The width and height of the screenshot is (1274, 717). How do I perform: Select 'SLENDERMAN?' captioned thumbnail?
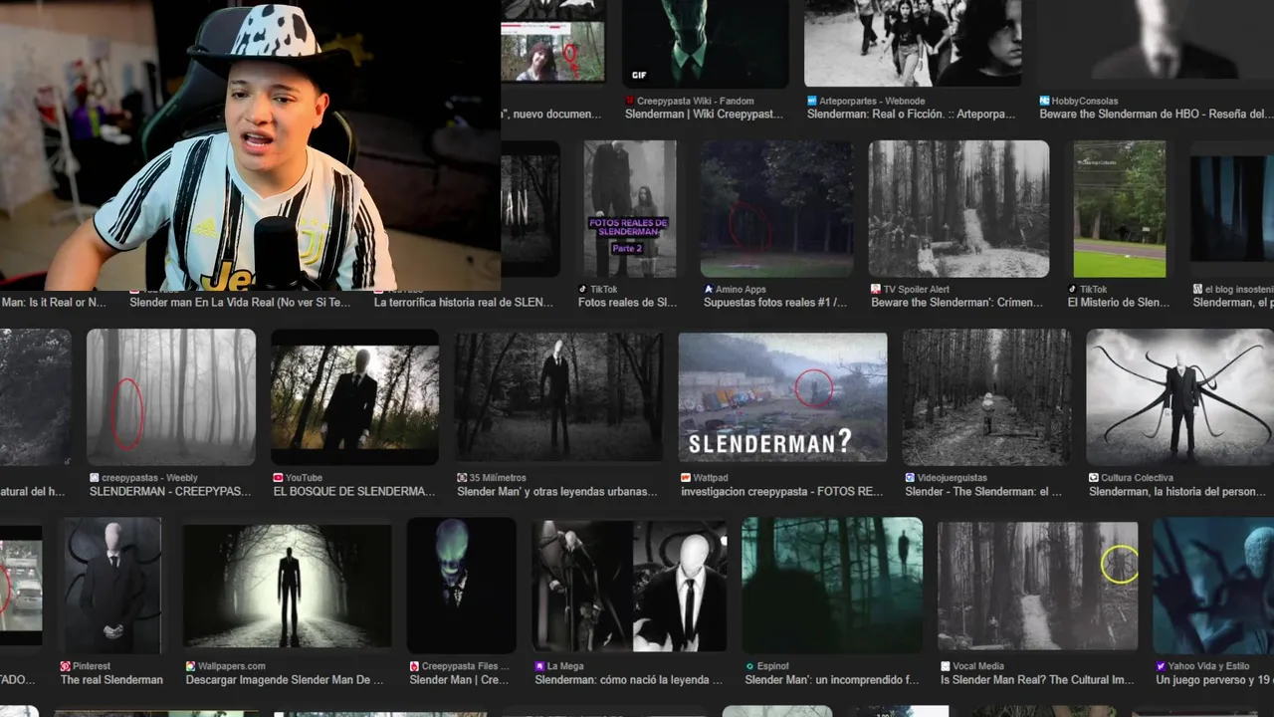782,397
